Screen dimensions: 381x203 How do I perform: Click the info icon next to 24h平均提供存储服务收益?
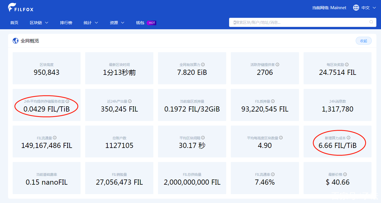(x=68, y=101)
